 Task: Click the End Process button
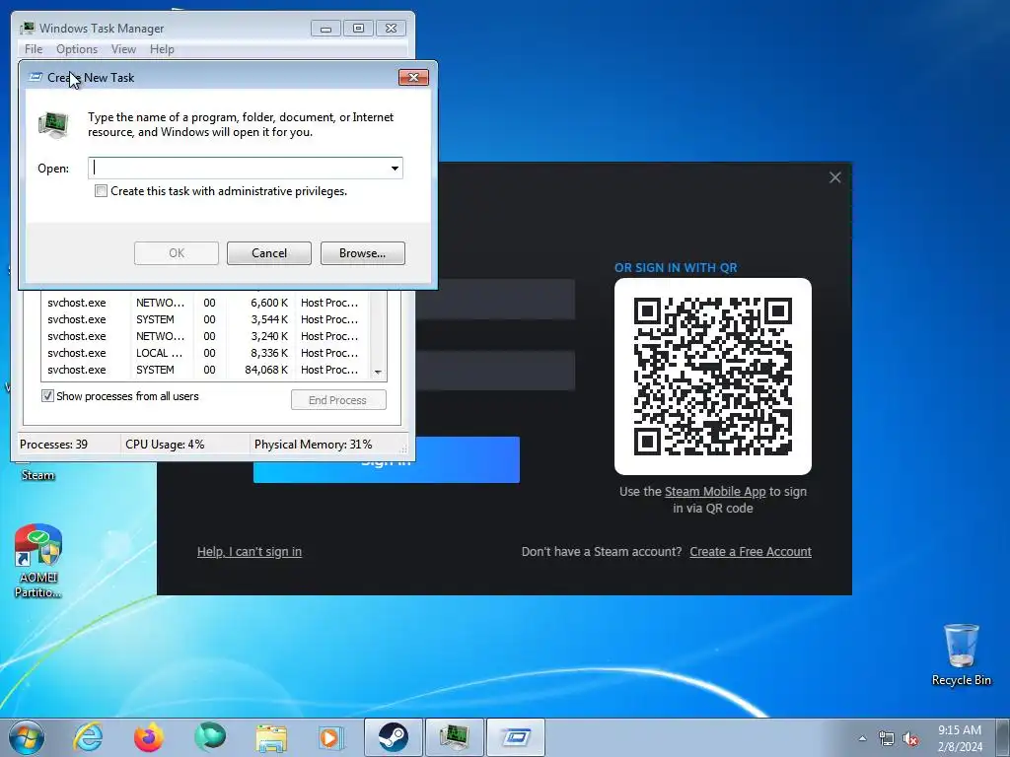(x=338, y=400)
